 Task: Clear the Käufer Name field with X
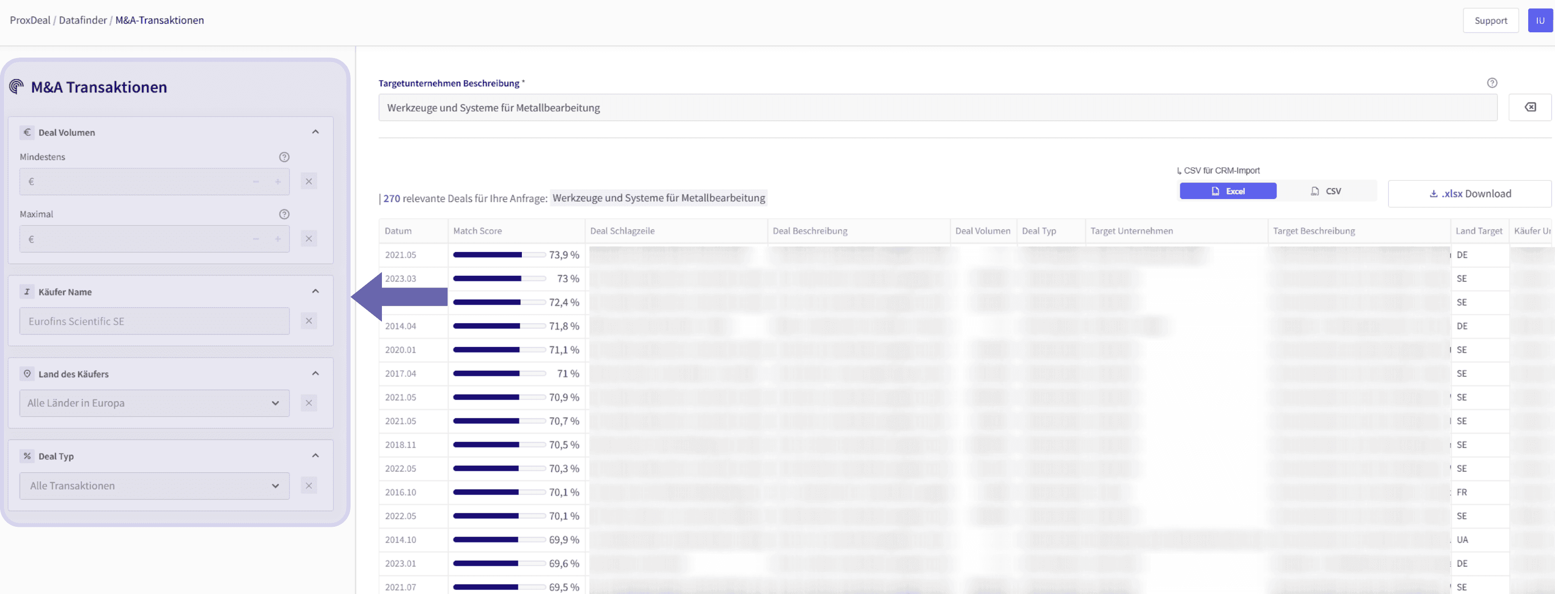(x=309, y=321)
